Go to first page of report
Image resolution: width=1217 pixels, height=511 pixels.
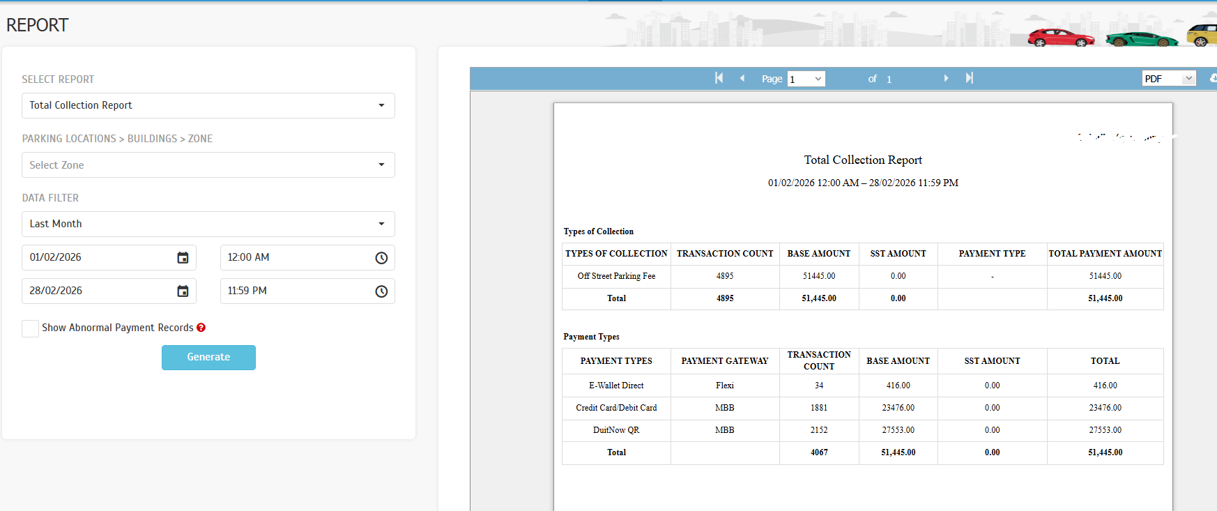click(x=719, y=78)
